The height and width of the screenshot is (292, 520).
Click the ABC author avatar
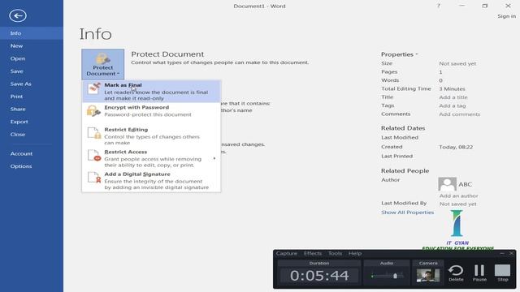click(x=447, y=184)
